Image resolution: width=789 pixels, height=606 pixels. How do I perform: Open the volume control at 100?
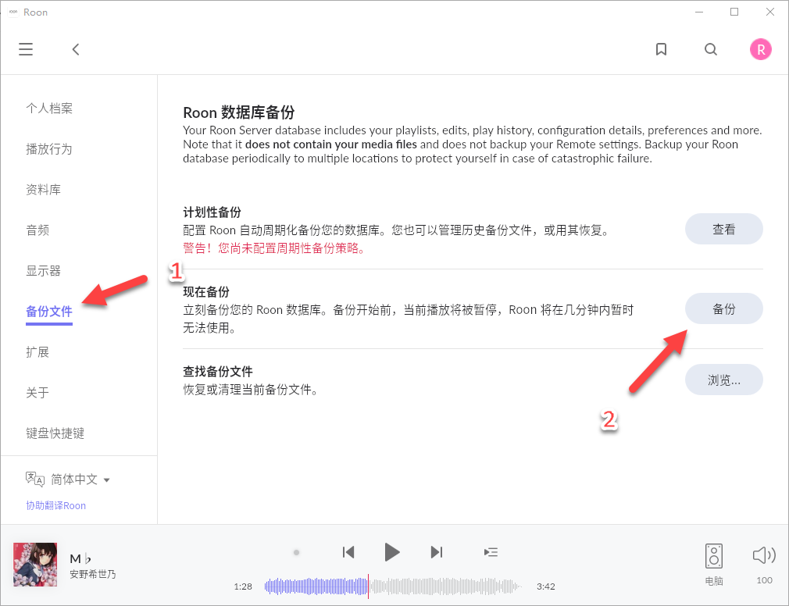point(764,555)
